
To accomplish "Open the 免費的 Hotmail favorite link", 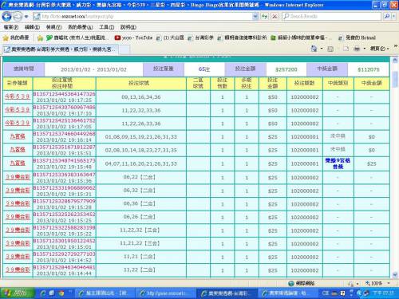I will coord(357,37).
